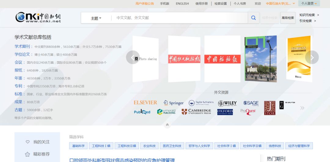Filter by 信息科技 subject

(x=275, y=146)
